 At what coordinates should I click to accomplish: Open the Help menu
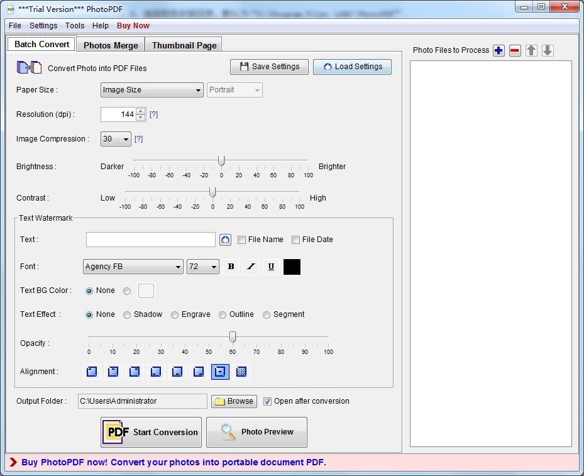tap(100, 26)
